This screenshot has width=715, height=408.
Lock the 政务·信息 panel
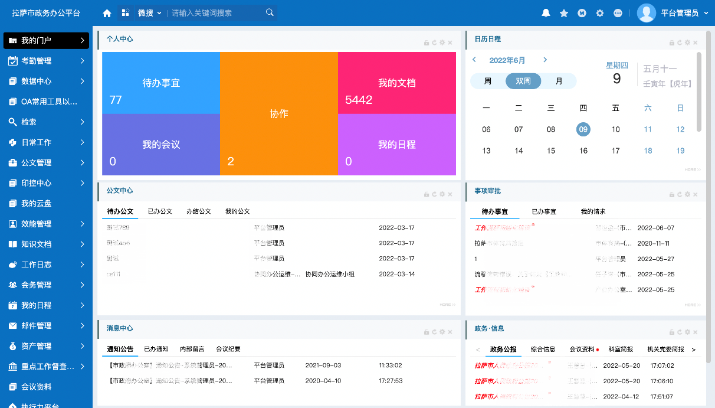(x=671, y=332)
